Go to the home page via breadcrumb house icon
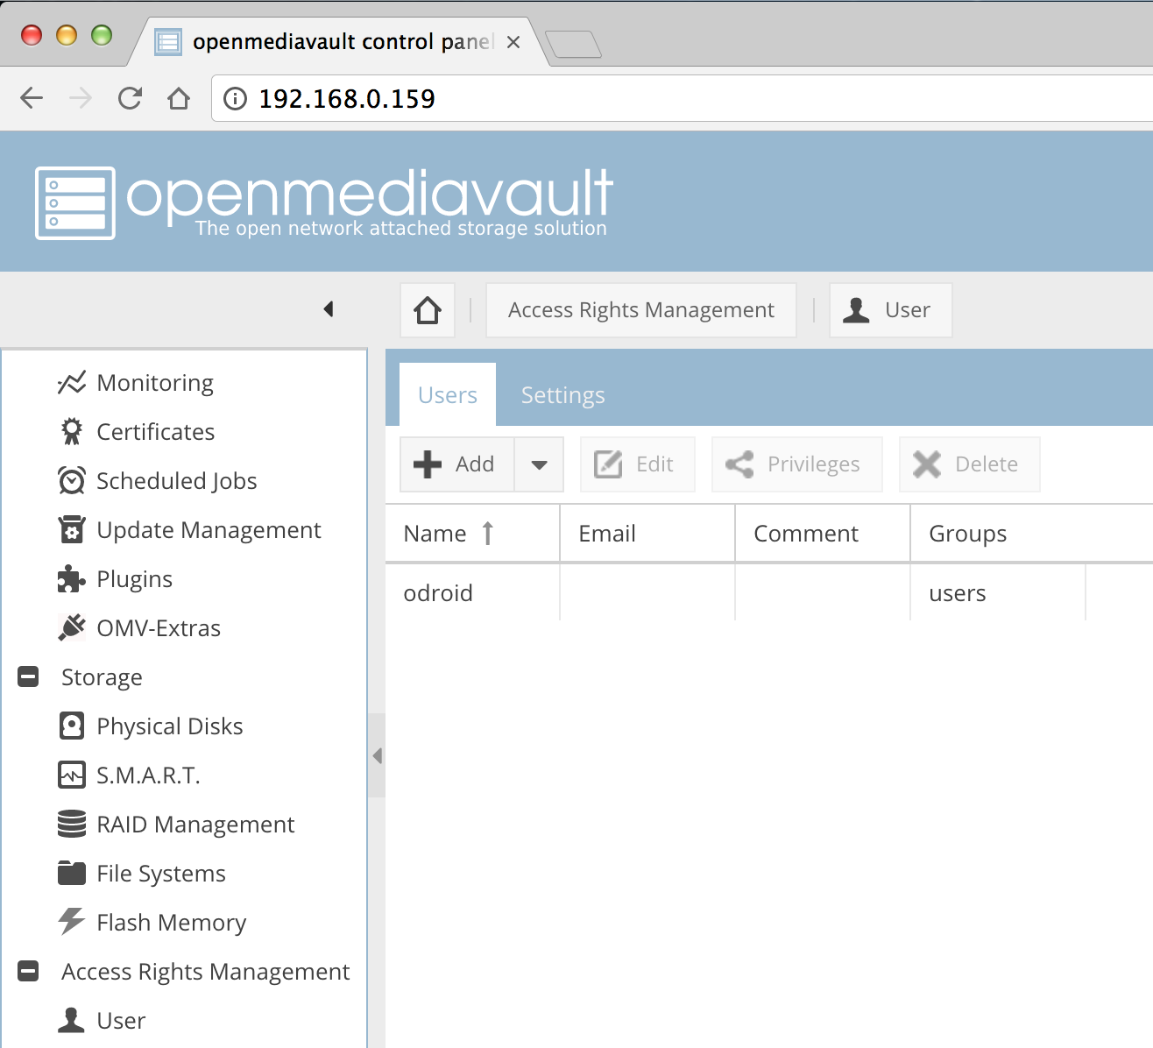This screenshot has height=1048, width=1153. (428, 310)
